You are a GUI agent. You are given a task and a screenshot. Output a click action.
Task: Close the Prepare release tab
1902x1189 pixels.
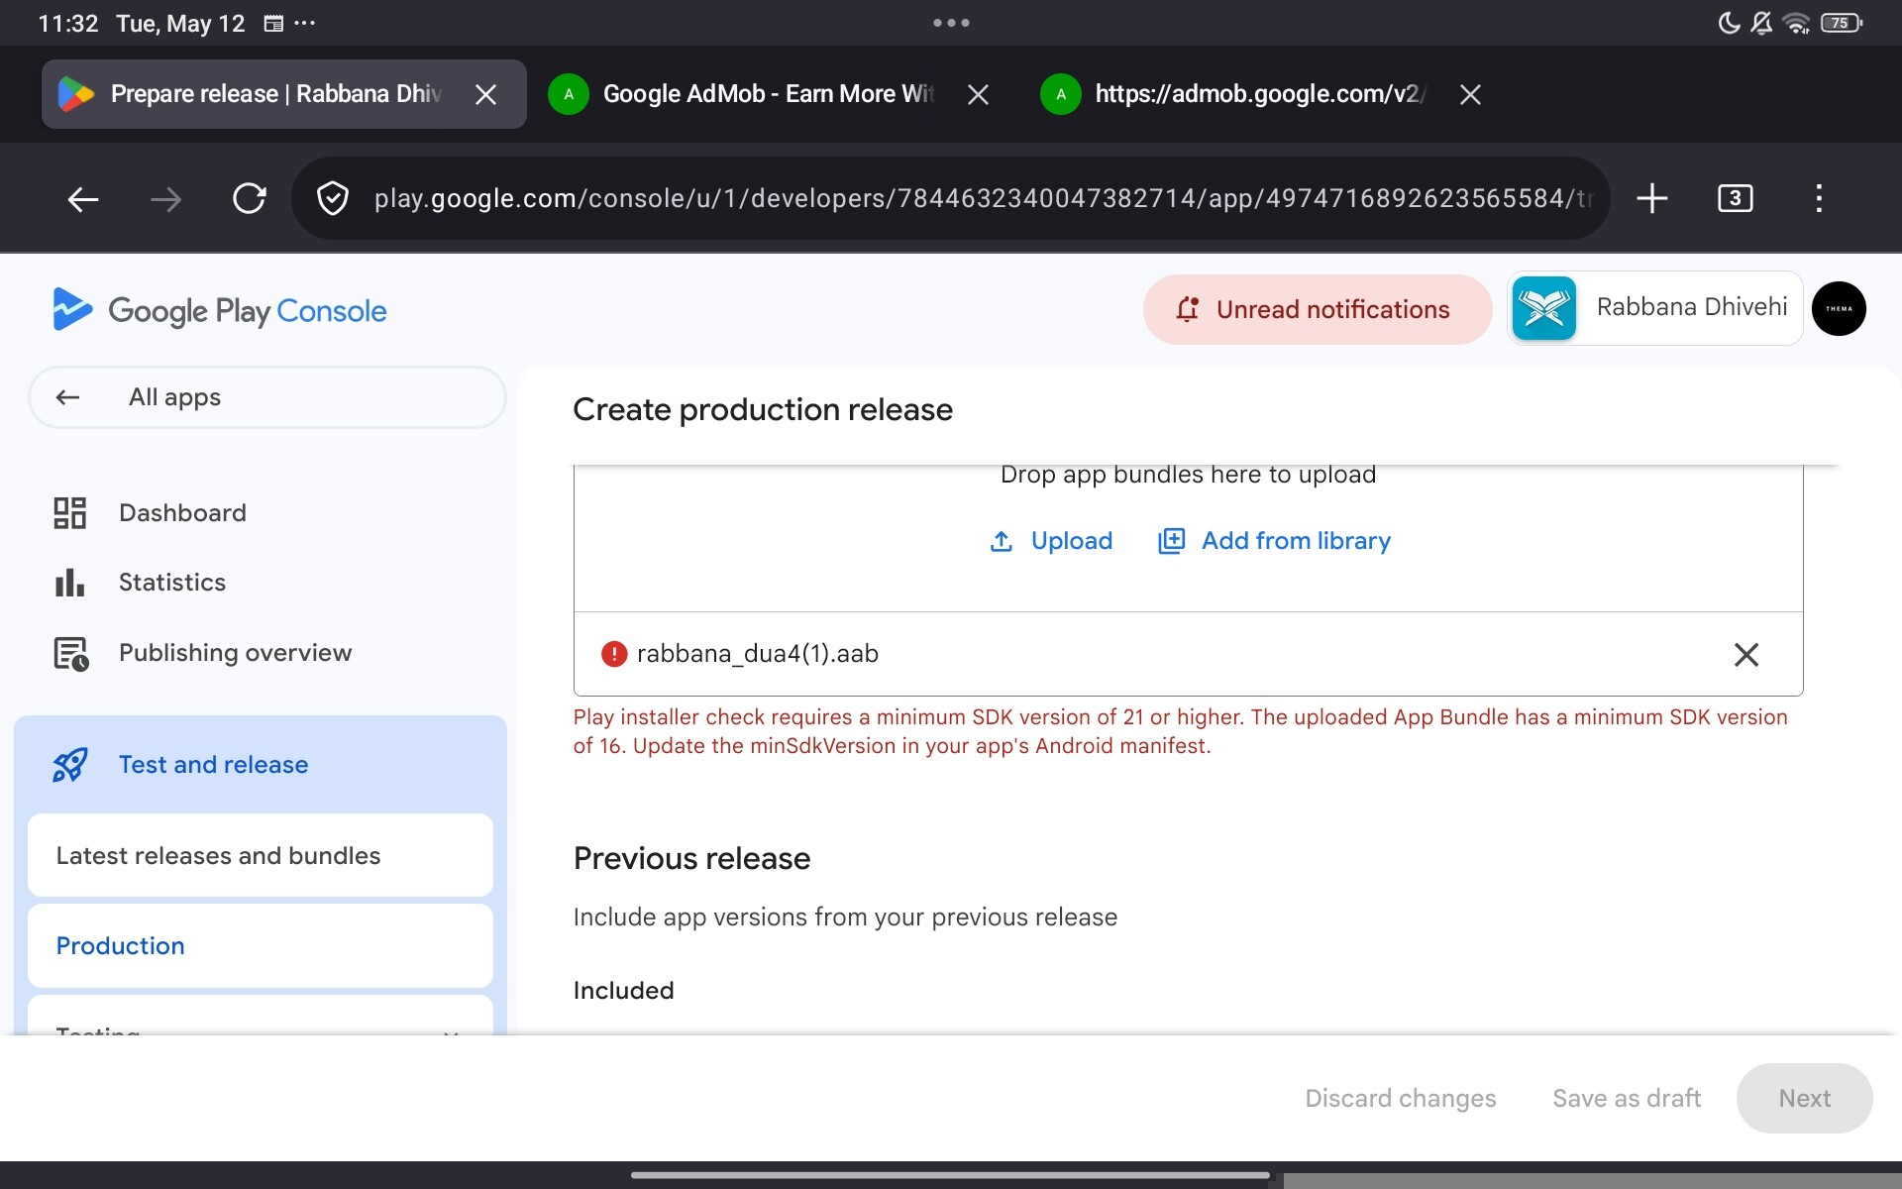[x=485, y=94]
